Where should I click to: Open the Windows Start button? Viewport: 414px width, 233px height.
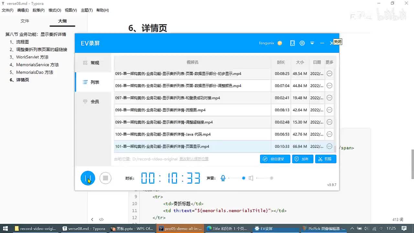coord(5,228)
